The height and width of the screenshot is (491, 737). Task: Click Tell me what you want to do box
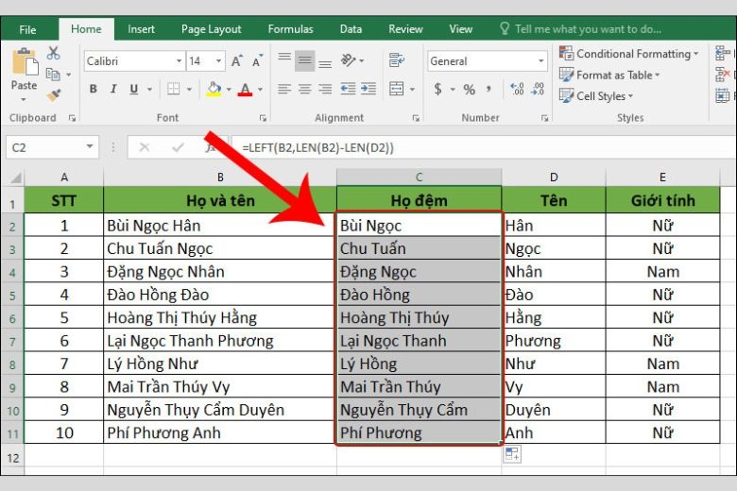[581, 29]
